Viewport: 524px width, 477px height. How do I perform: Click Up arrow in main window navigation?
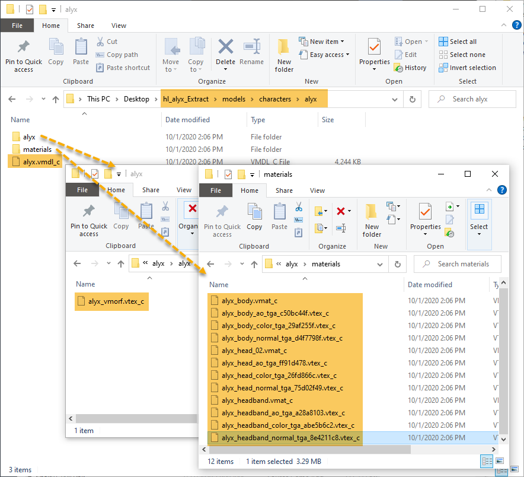[x=56, y=99]
